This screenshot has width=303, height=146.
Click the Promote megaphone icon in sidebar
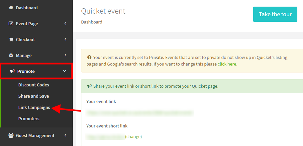[x=12, y=72]
